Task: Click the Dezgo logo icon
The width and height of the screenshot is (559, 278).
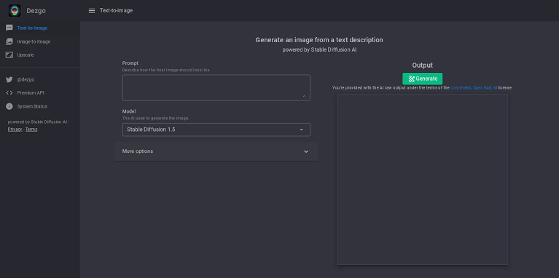Action: 15,11
